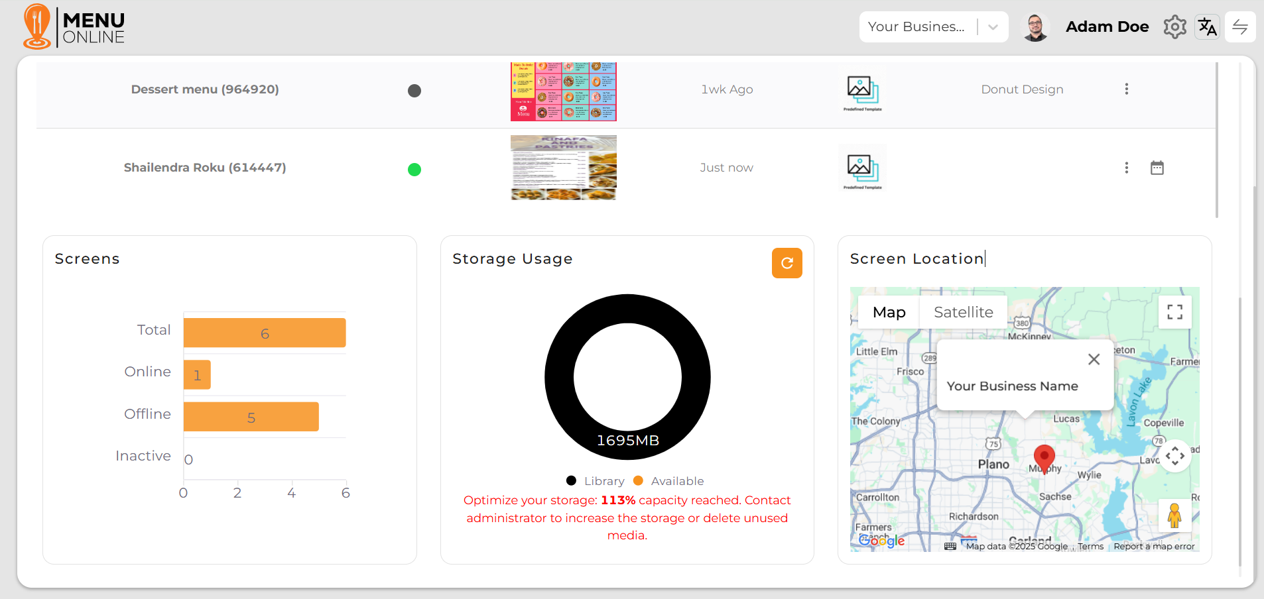
Task: Close the Your Business Name popup
Action: pos(1094,359)
